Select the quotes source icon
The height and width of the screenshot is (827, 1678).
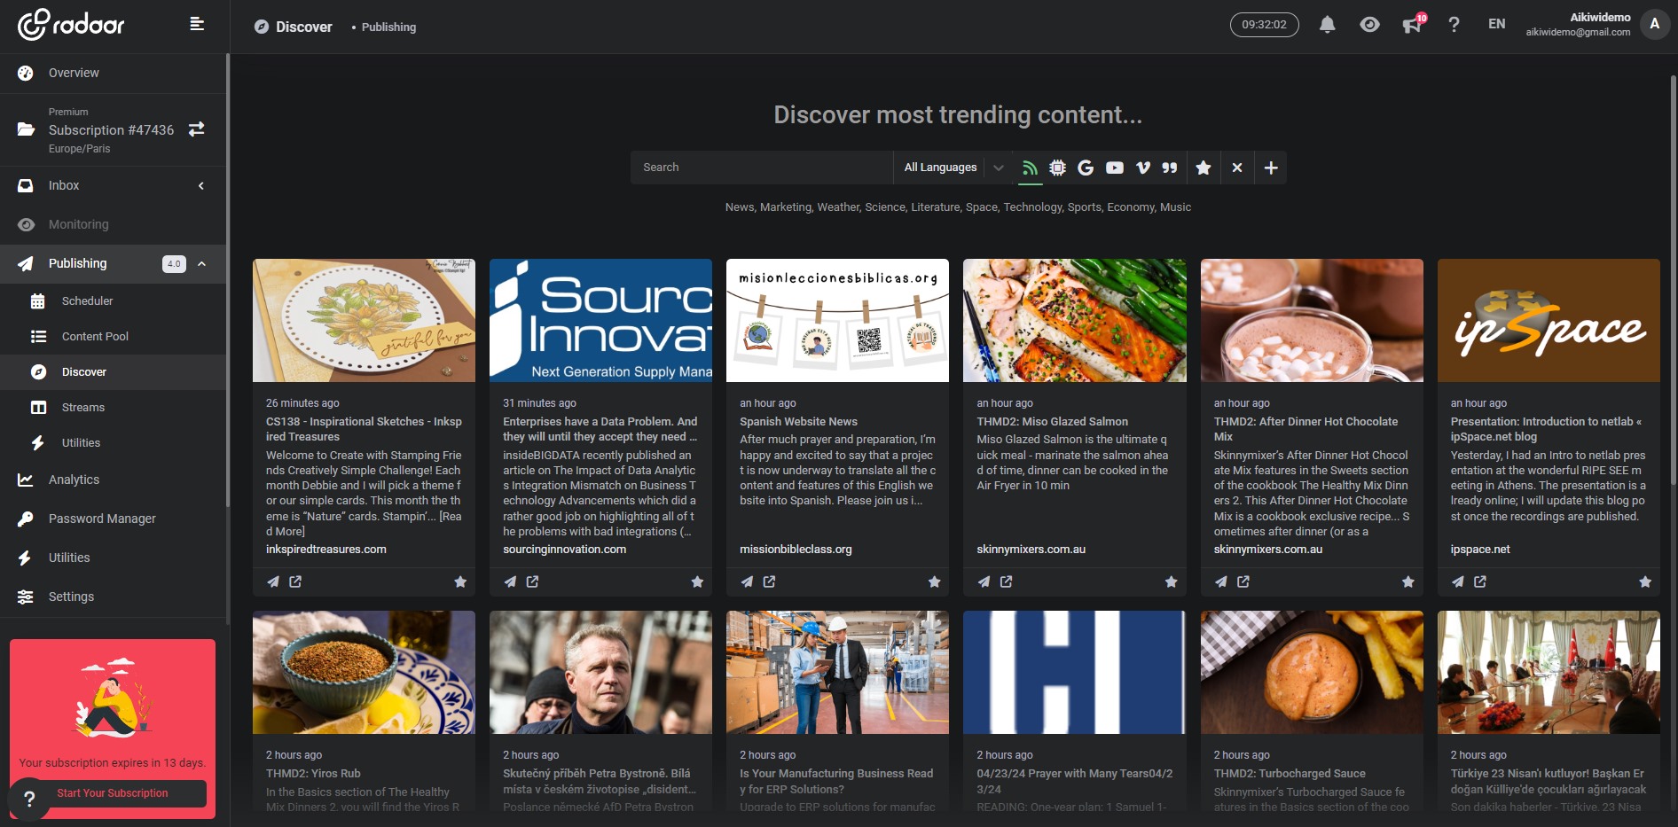click(1170, 168)
